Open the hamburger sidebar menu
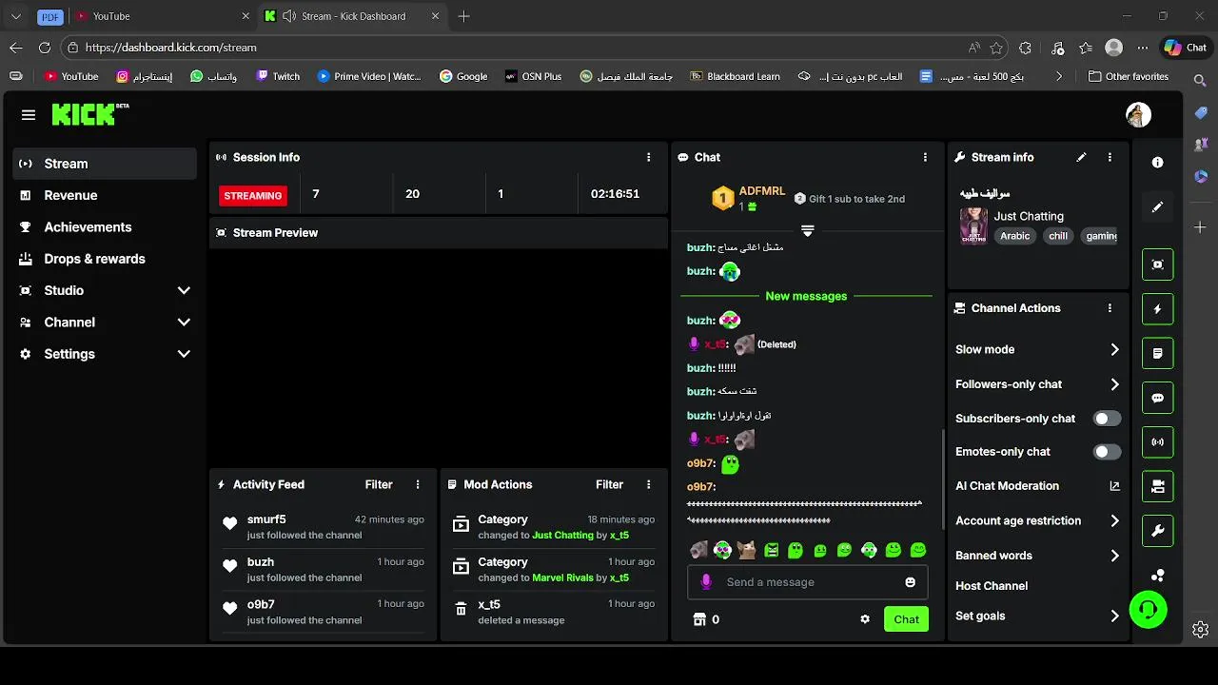Screen dimensions: 1218x685 tap(29, 115)
